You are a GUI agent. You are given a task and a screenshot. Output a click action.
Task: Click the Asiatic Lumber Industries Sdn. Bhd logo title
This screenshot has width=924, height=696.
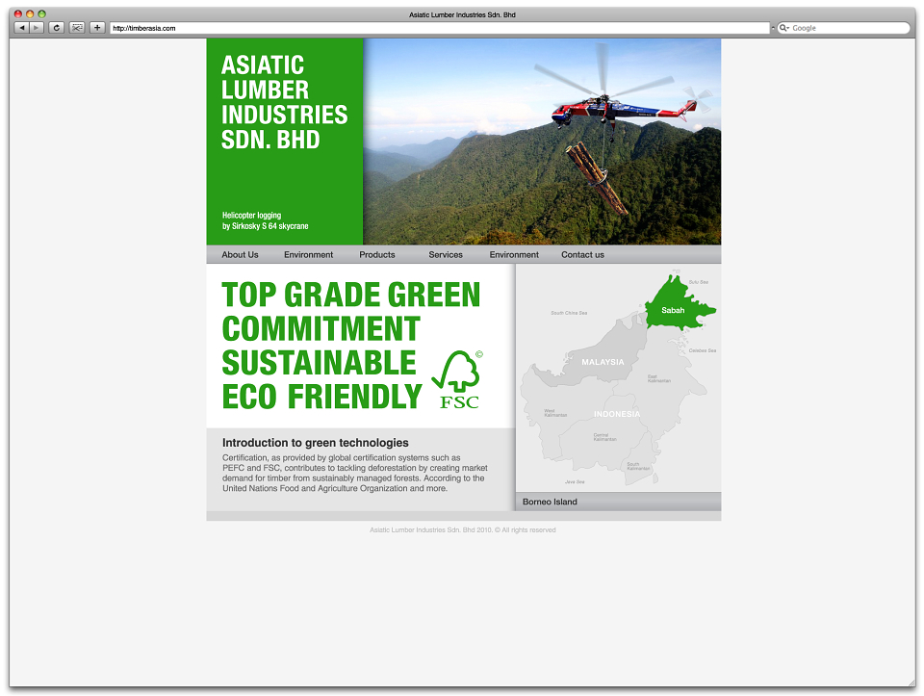(284, 103)
